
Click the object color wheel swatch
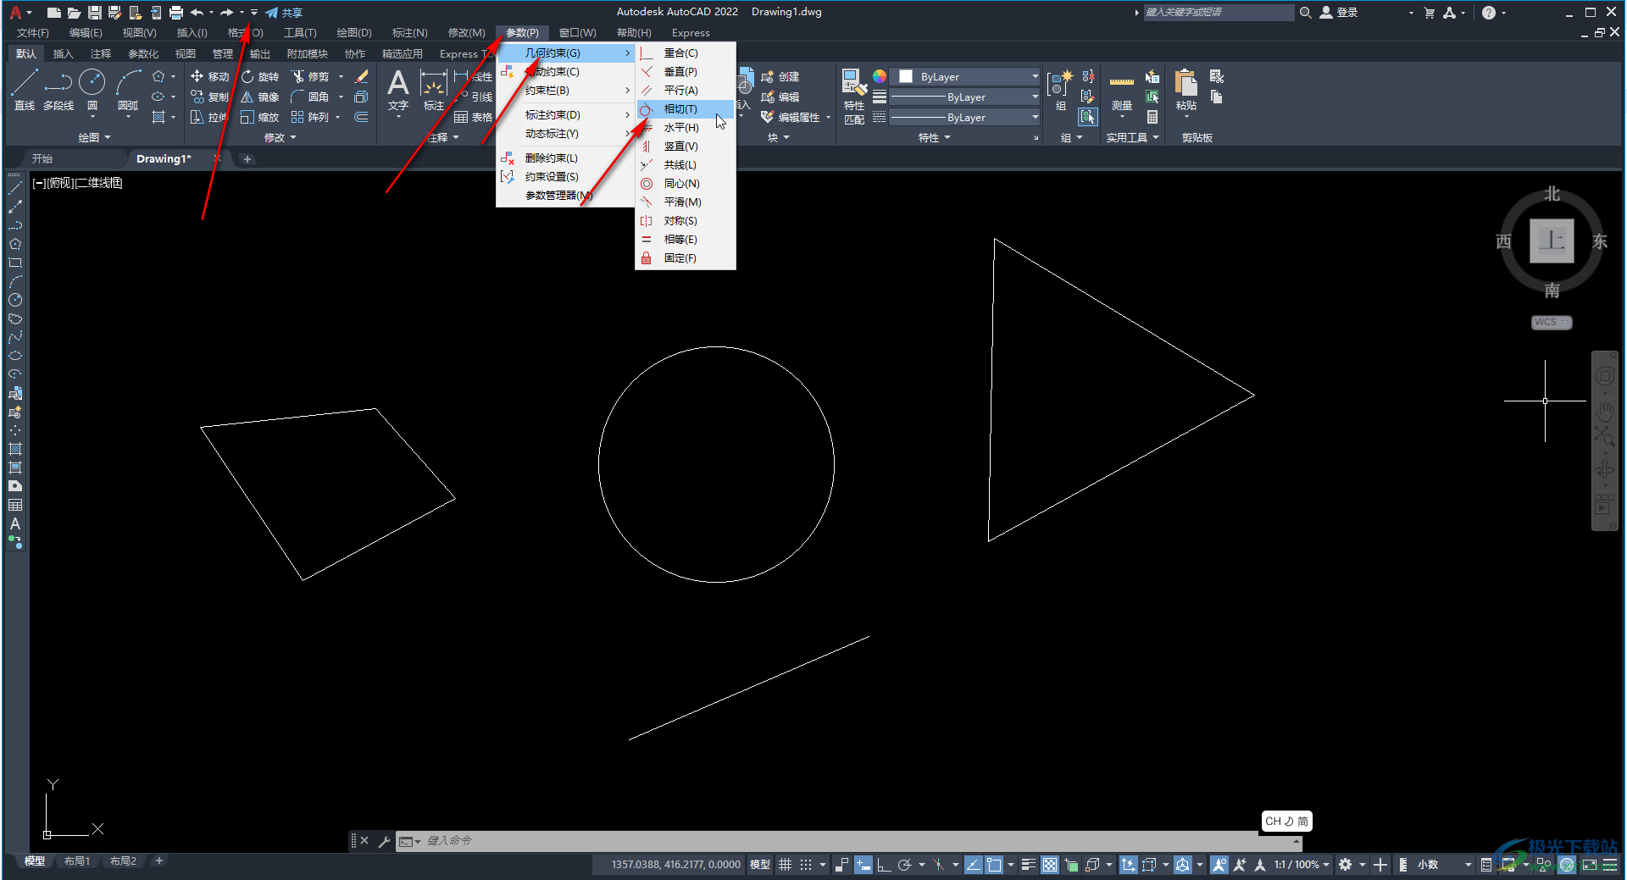coord(880,76)
